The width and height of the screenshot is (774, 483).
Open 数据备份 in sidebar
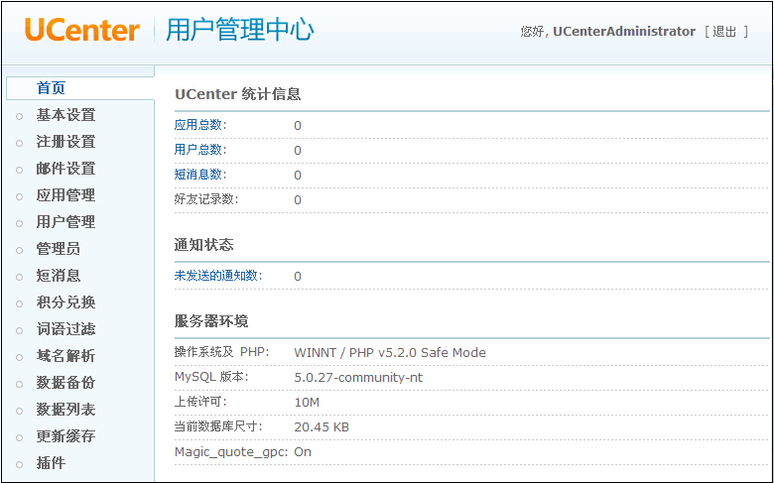65,383
